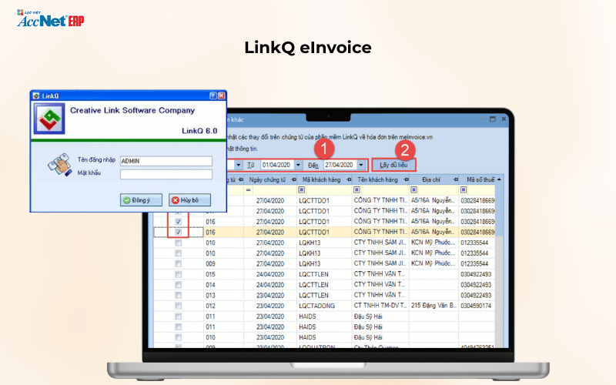Maximize the main data window
Image resolution: width=616 pixels, height=385 pixels.
click(x=493, y=119)
